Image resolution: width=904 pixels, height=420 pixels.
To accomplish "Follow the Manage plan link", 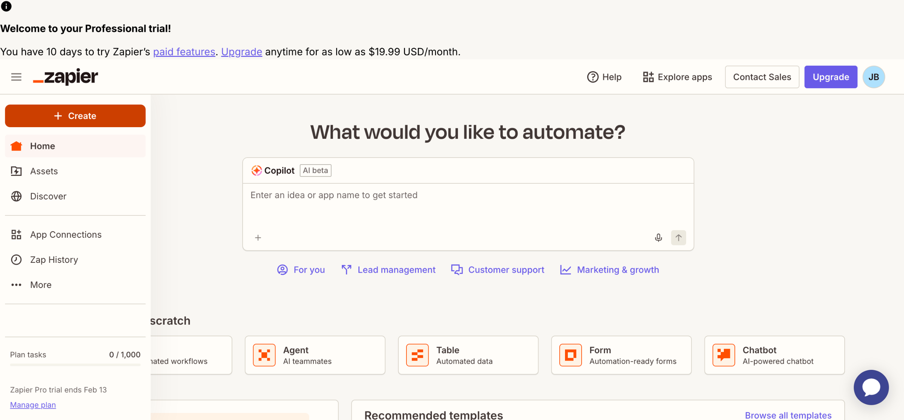I will [33, 405].
